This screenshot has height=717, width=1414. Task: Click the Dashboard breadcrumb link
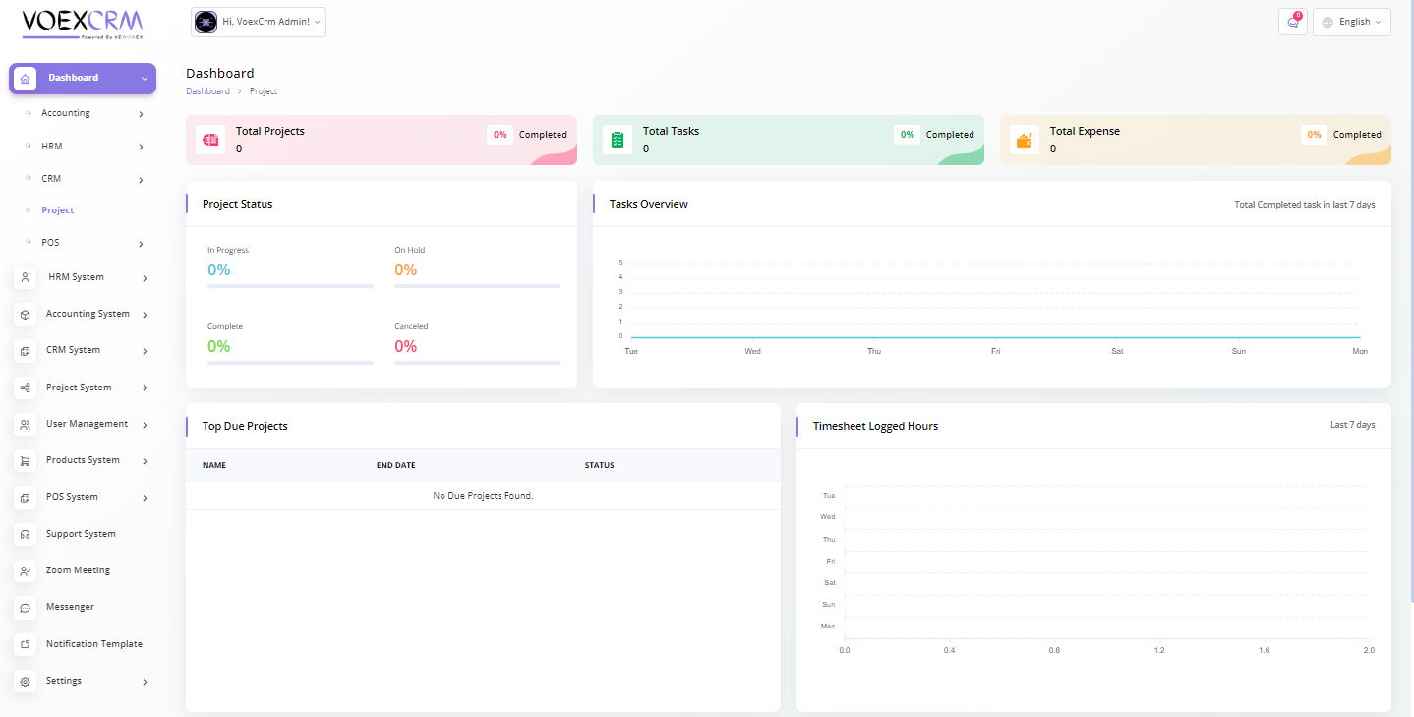(x=207, y=91)
